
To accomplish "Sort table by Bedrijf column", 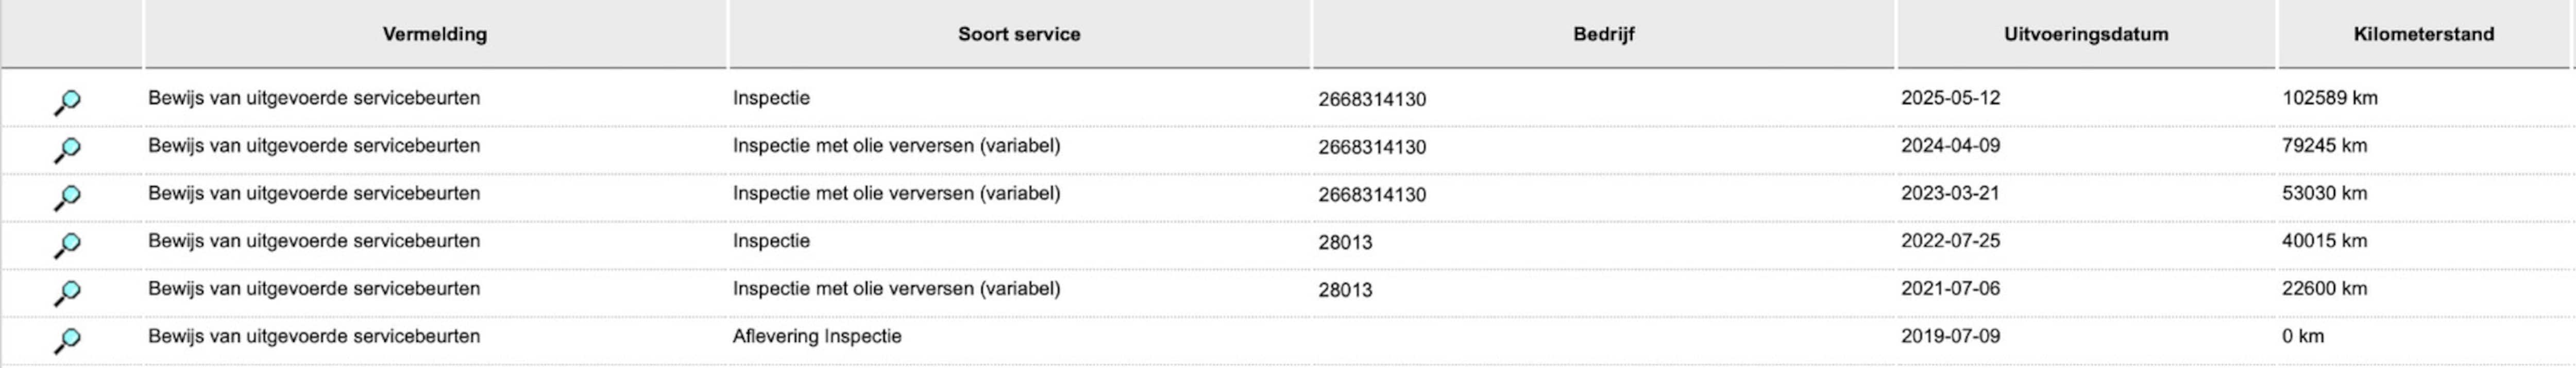I will (1603, 34).
